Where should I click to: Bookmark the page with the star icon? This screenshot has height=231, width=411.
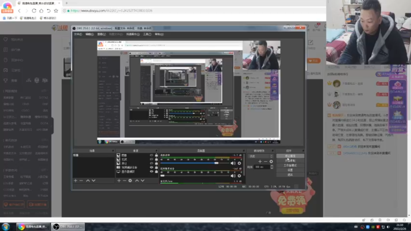pos(56,11)
